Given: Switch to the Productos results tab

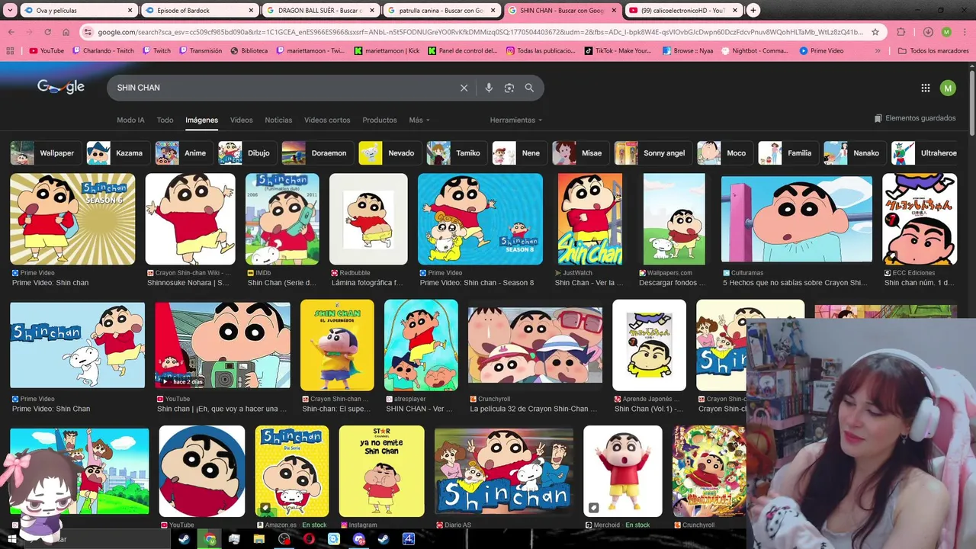Looking at the screenshot, I should click(380, 120).
